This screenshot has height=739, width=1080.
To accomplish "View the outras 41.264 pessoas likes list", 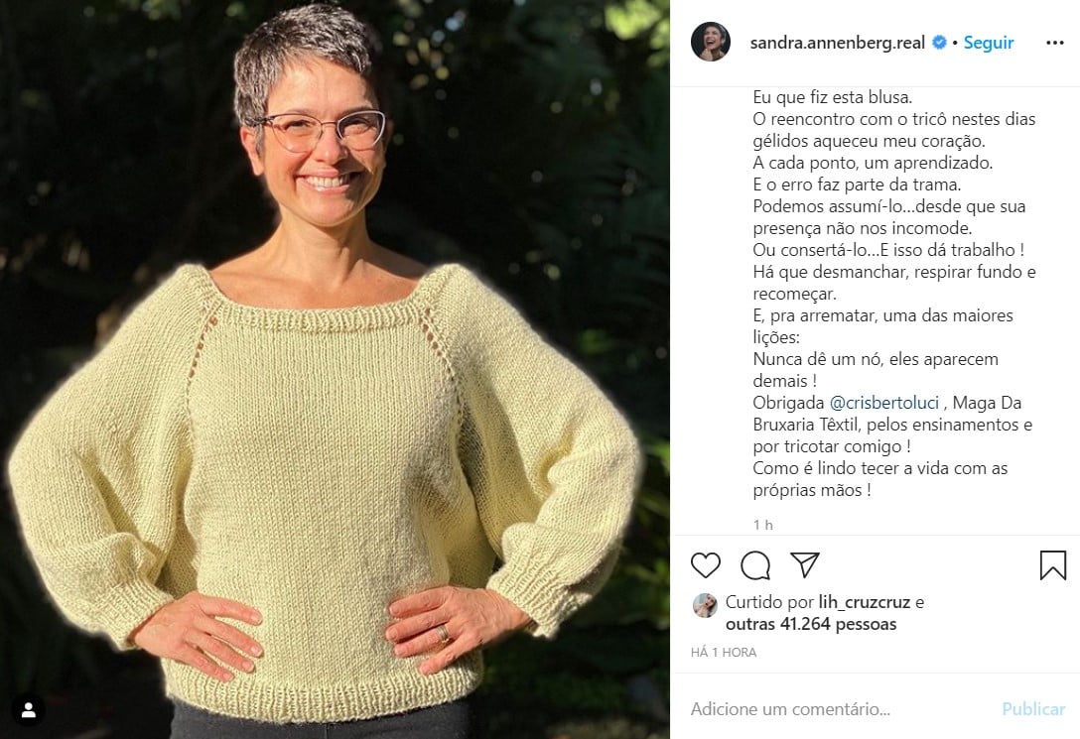I will (811, 624).
